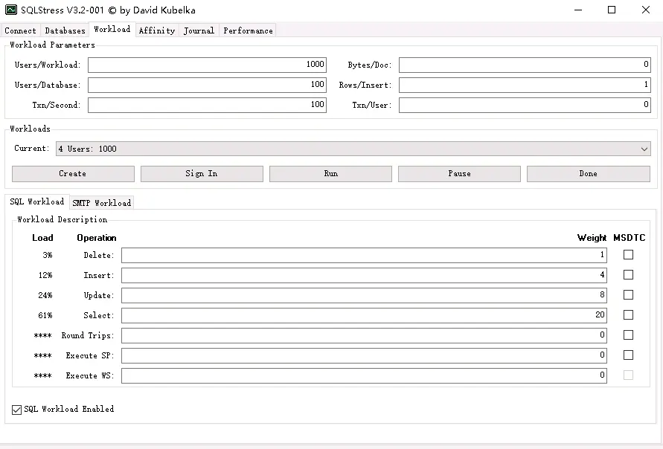The width and height of the screenshot is (663, 449).
Task: Click the Done button
Action: (x=588, y=174)
